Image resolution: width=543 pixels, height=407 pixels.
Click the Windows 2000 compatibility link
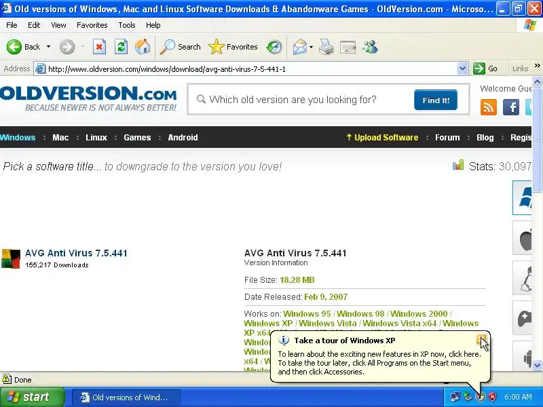[x=419, y=314]
